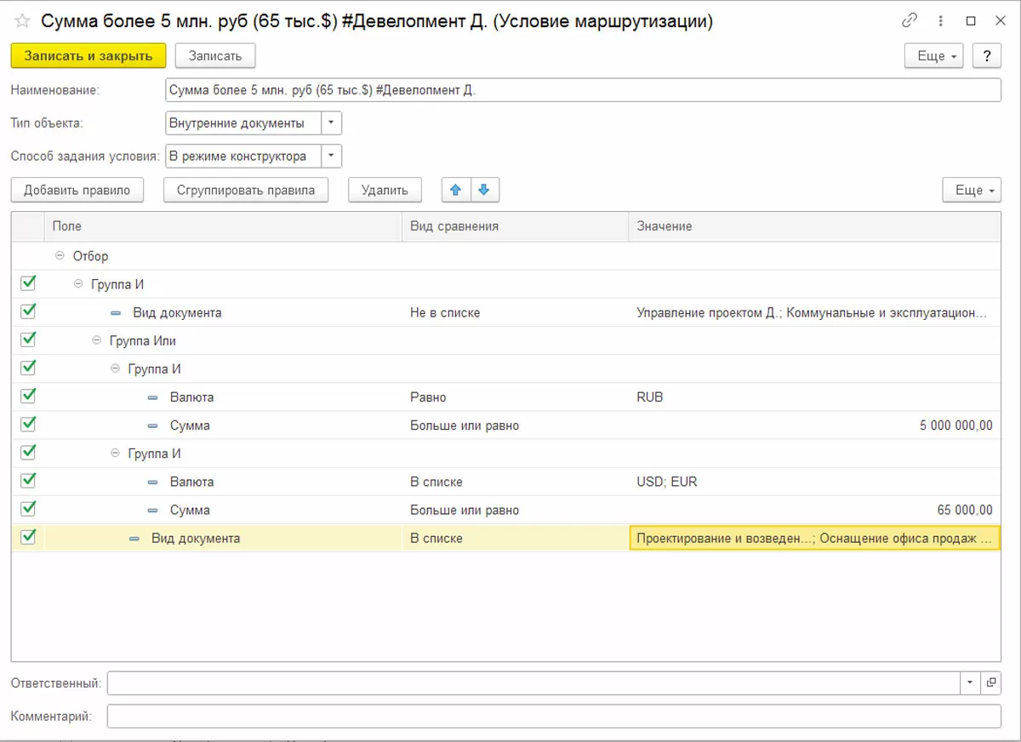Screen dimensions: 1021x742
Task: Open the Еще menu above the rules table
Action: 972,190
